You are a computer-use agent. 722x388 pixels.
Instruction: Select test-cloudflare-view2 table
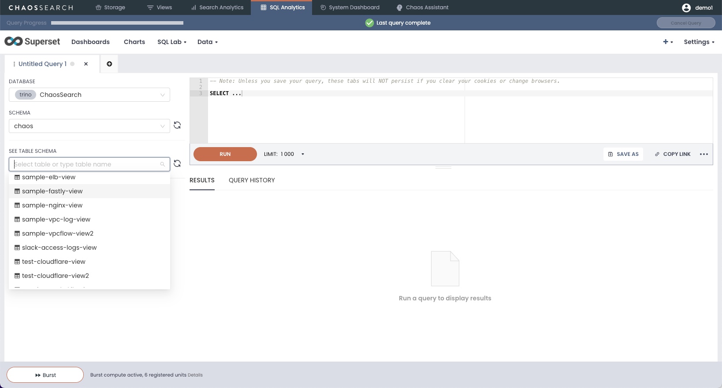[89, 276]
